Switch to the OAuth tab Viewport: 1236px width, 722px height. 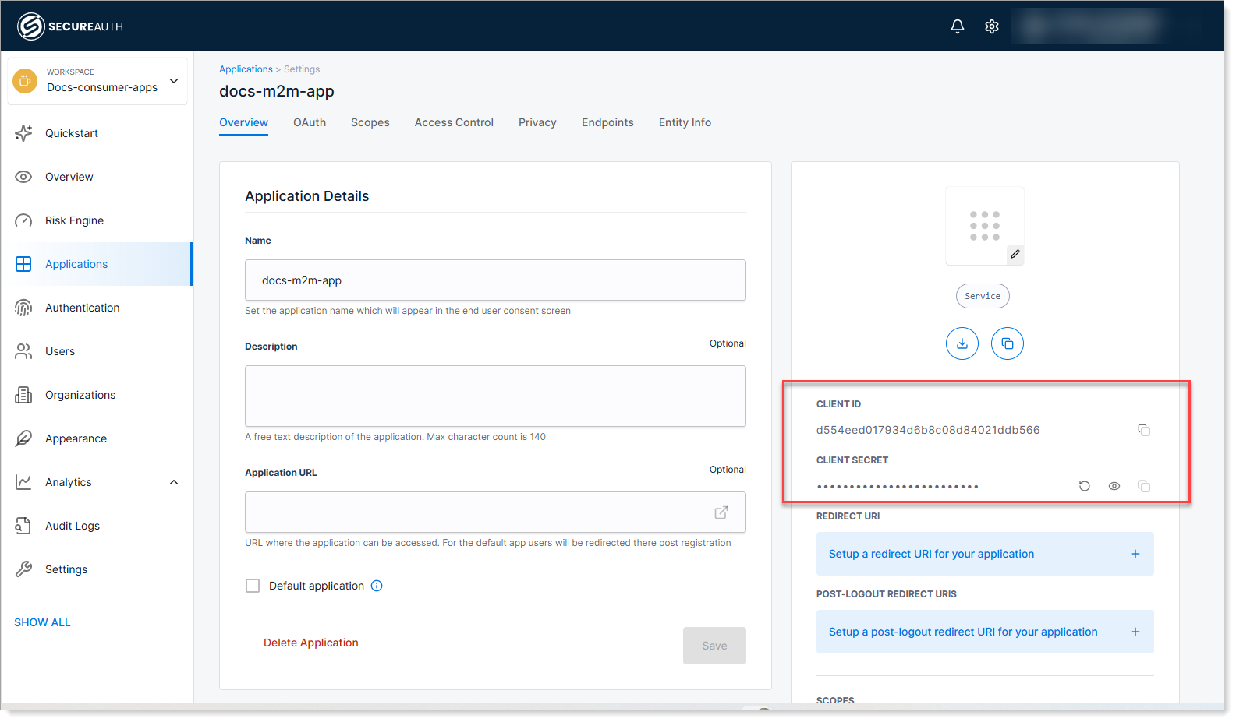(x=310, y=122)
